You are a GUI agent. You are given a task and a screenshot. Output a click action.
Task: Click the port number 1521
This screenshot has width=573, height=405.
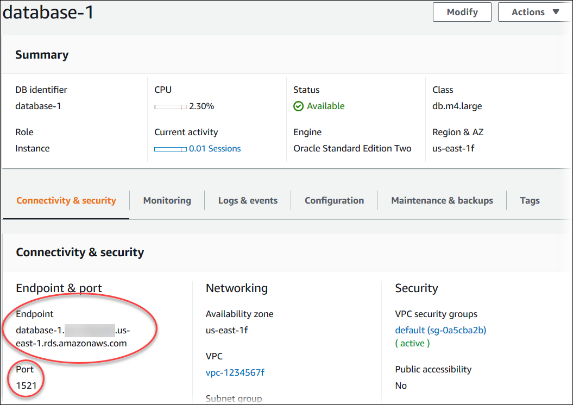click(x=25, y=385)
